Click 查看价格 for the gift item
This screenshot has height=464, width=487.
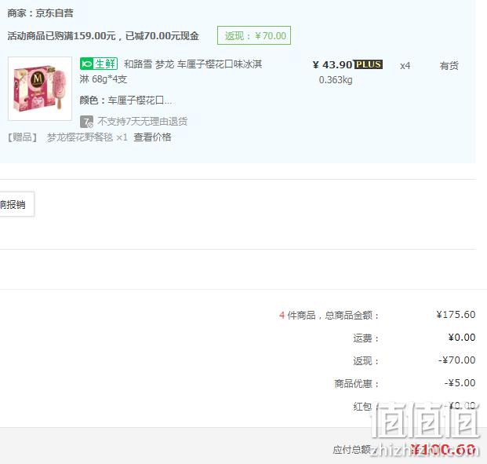pos(152,137)
